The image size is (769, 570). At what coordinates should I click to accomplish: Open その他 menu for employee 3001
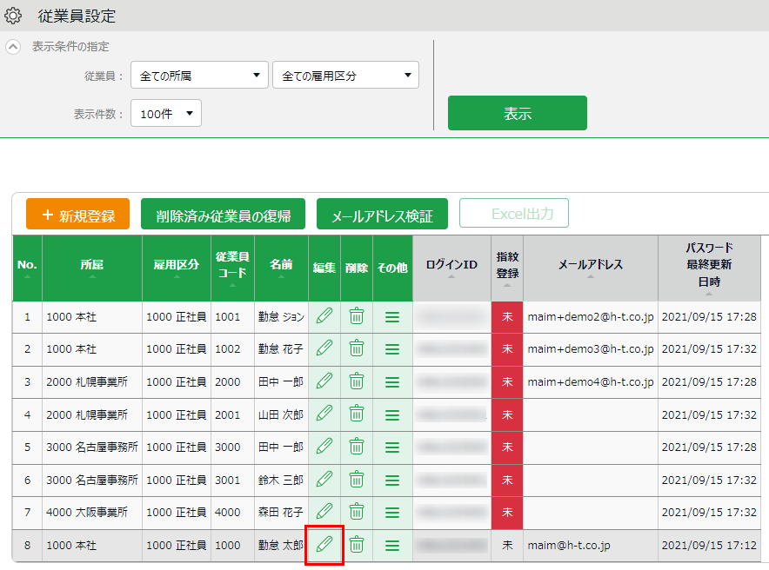(x=391, y=481)
